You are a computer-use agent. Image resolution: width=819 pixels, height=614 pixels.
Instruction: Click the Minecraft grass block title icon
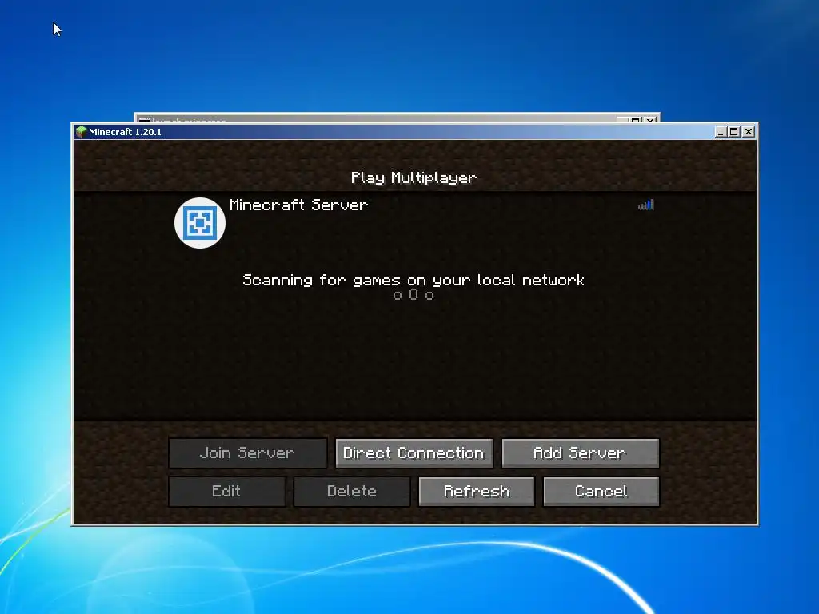[81, 132]
